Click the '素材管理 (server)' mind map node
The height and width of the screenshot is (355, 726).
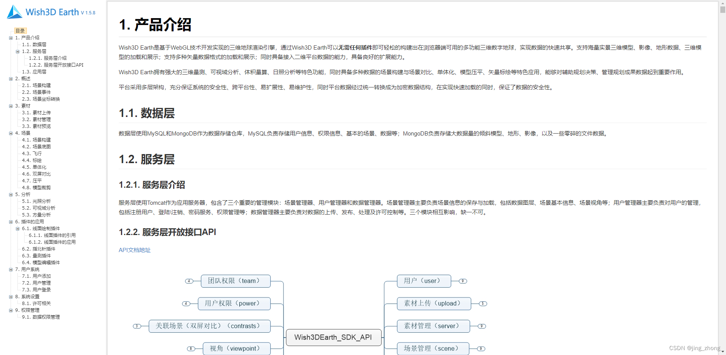pos(433,326)
